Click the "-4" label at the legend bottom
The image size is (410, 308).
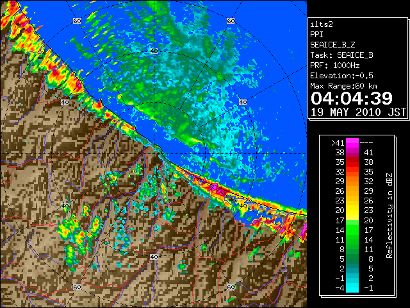340,288
